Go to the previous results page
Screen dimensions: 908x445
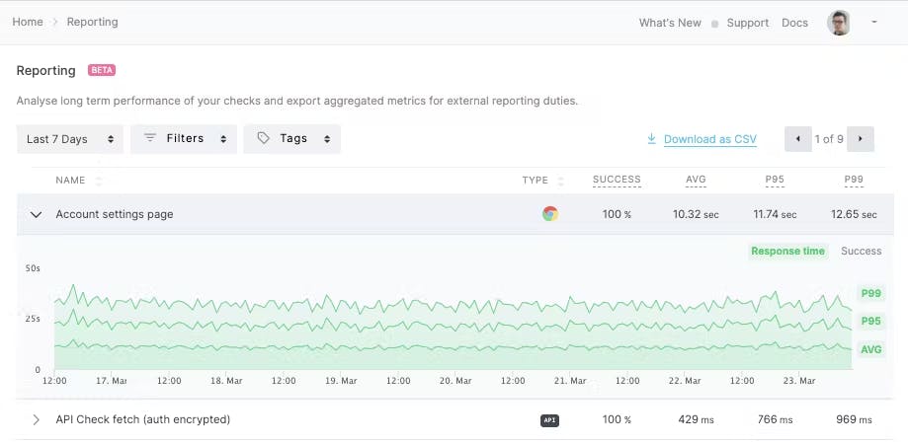(x=798, y=139)
